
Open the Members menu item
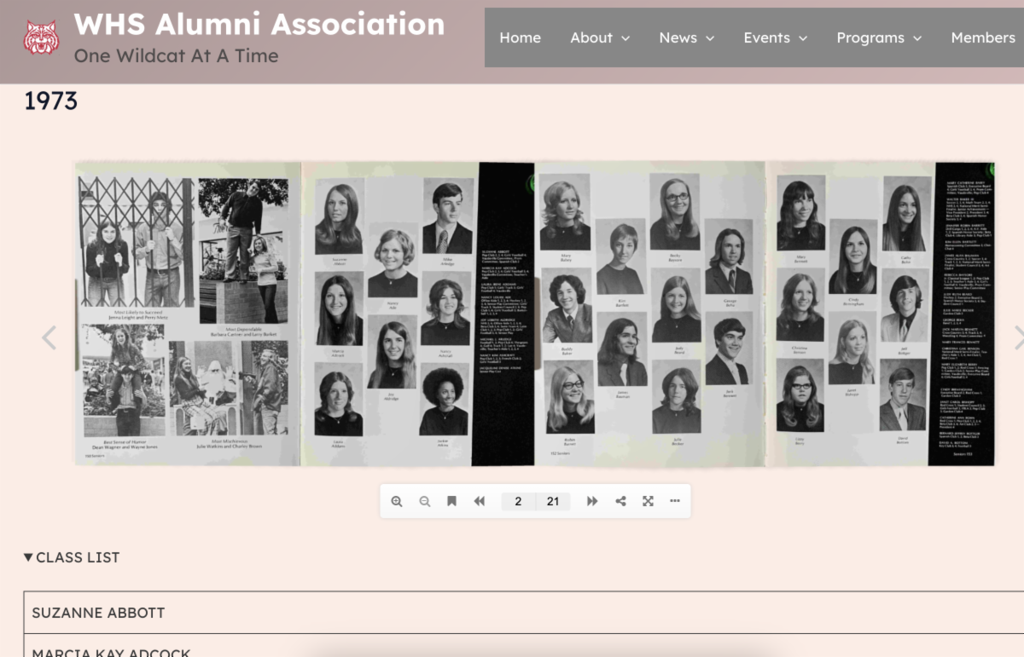pyautogui.click(x=983, y=37)
